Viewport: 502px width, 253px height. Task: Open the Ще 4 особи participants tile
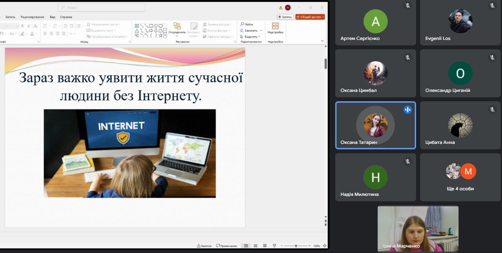(460, 177)
